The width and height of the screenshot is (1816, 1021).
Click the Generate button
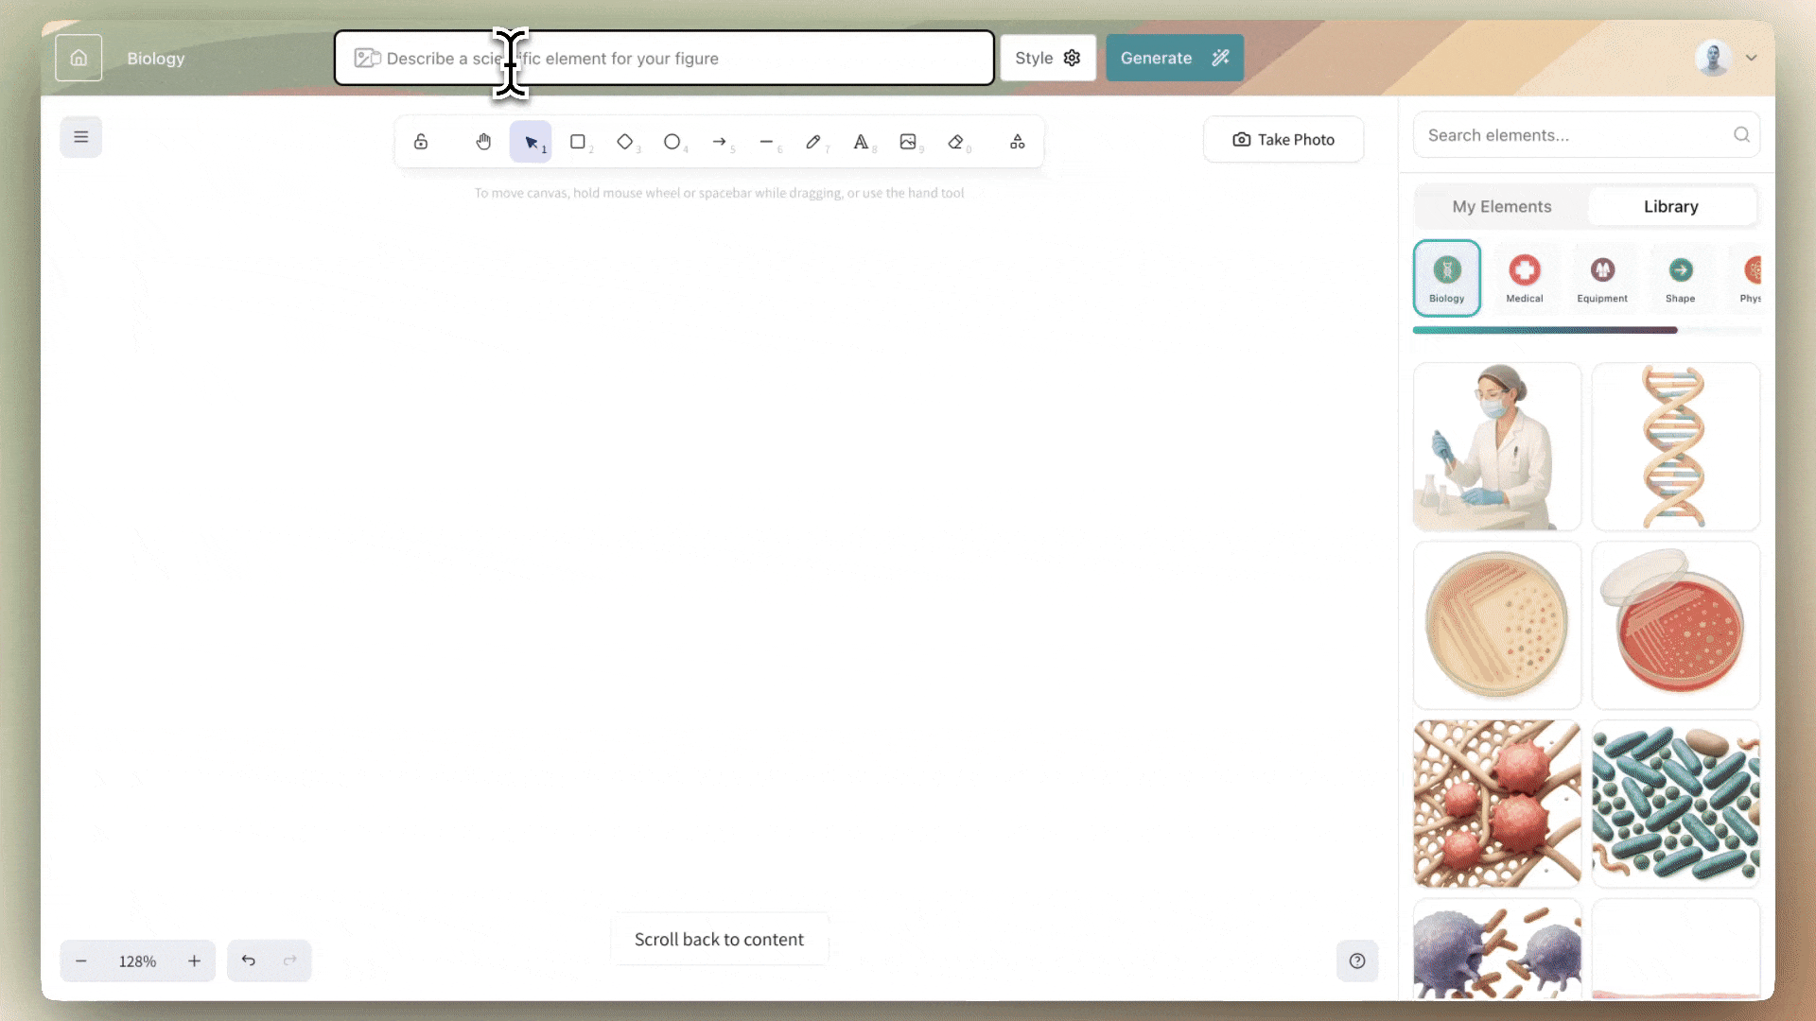click(x=1174, y=58)
